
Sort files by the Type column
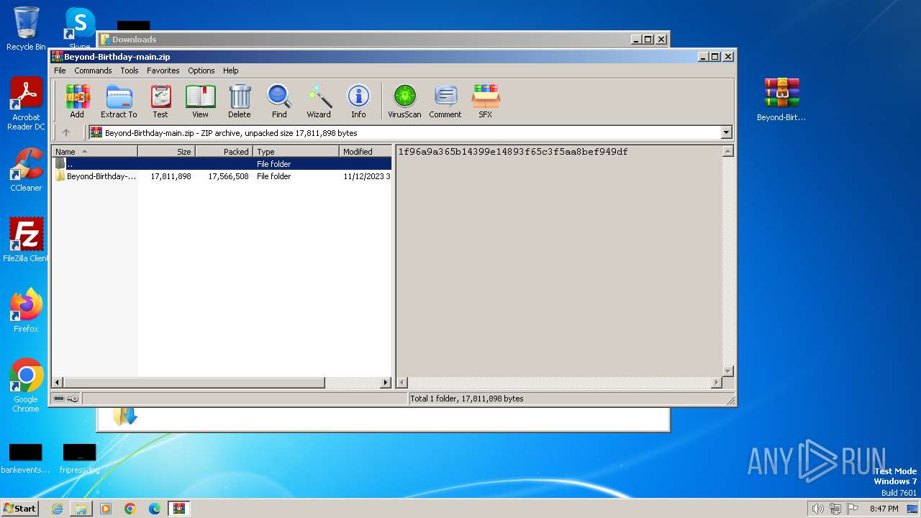pos(296,151)
